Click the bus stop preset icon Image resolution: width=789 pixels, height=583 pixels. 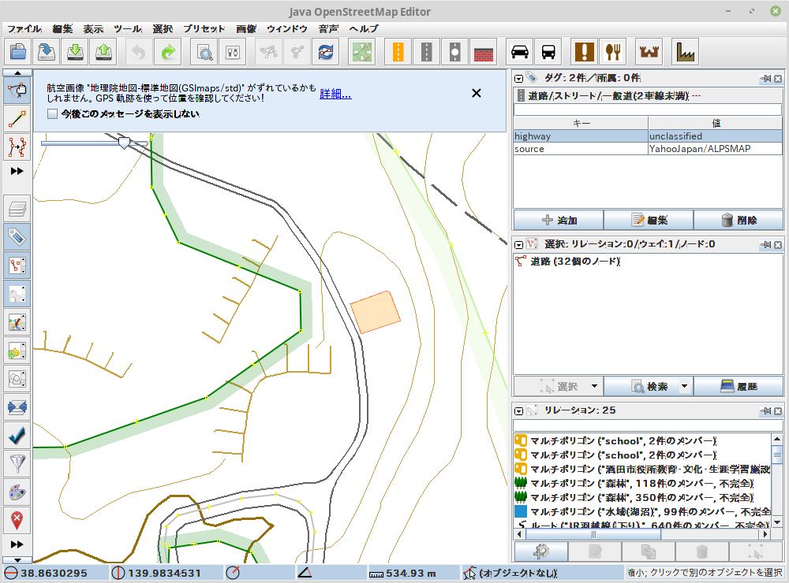point(547,53)
